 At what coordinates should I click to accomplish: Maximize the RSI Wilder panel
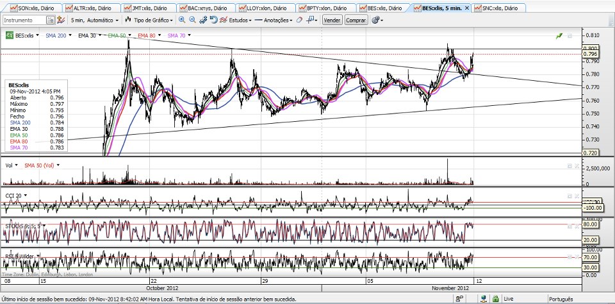[x=570, y=257]
